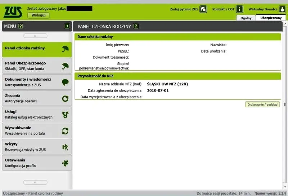Switch to the Ogólny tab
Image resolution: width=288 pixels, height=196 pixels.
pos(246,18)
